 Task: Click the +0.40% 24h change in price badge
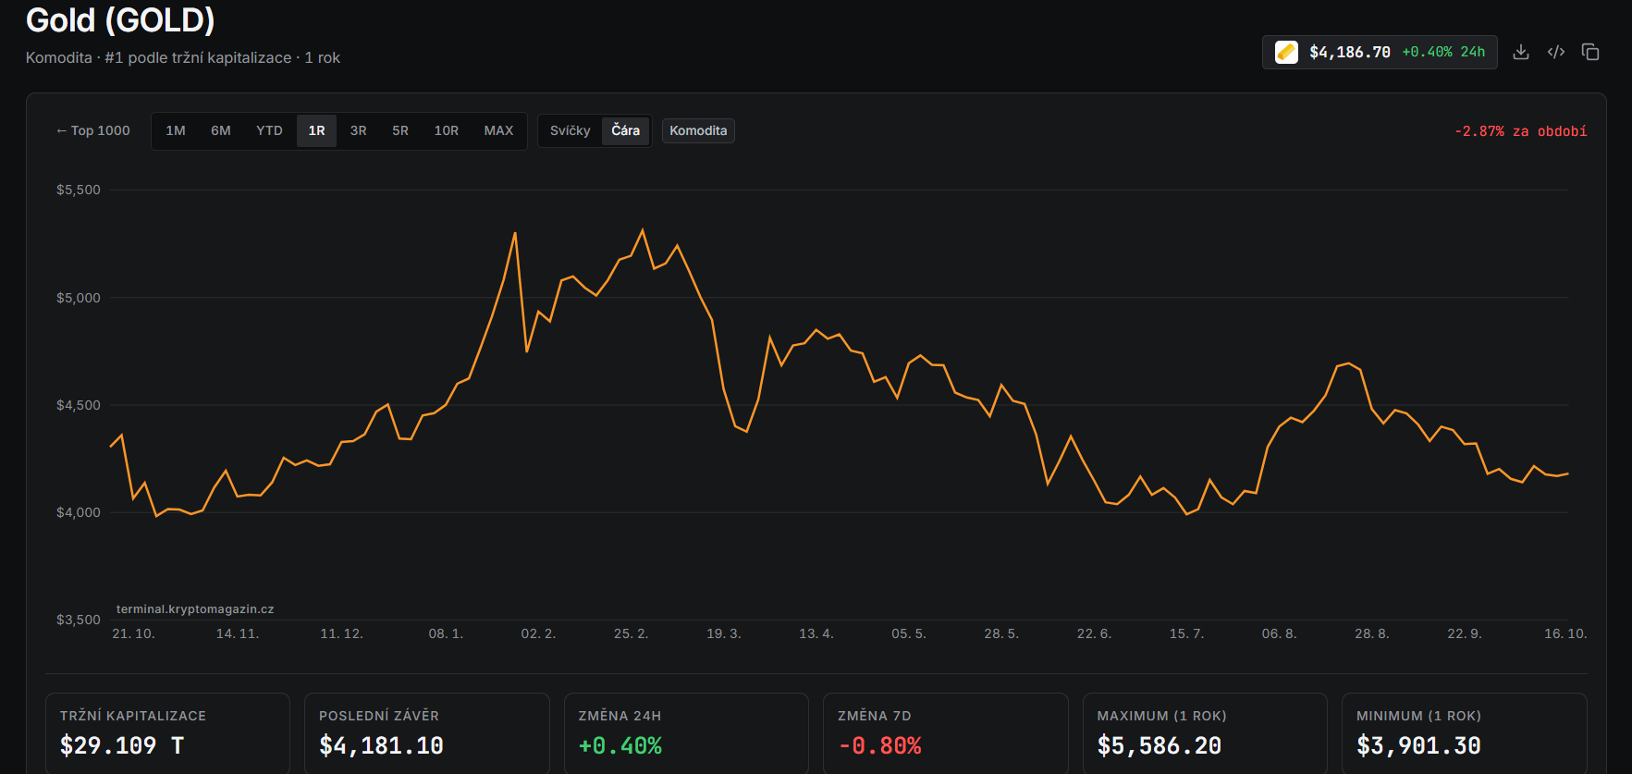pos(1443,52)
